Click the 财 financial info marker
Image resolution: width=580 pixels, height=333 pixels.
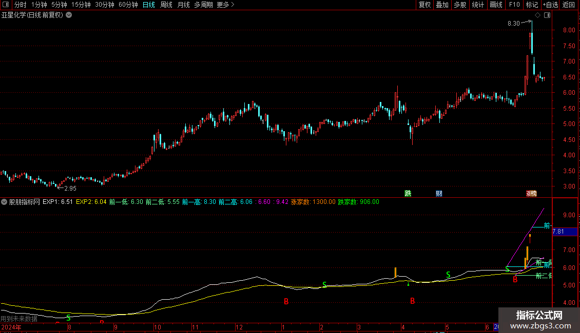pyautogui.click(x=439, y=193)
